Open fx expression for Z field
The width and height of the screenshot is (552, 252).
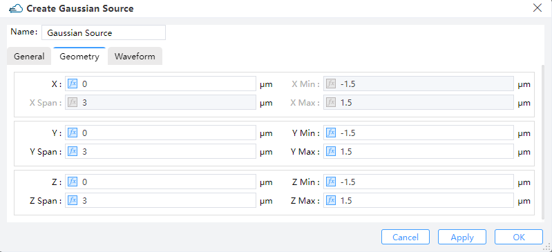[x=73, y=182]
